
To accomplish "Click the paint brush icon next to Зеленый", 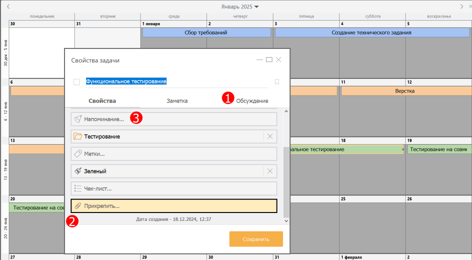I will point(77,171).
